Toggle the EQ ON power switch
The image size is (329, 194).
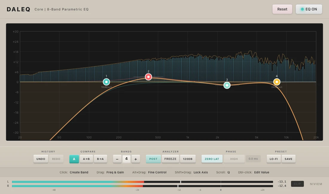point(309,9)
